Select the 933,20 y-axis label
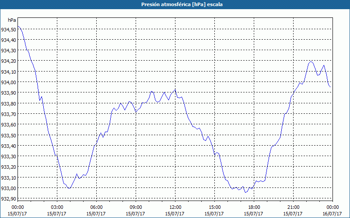This screenshot has width=350, height=218. (x=8, y=167)
